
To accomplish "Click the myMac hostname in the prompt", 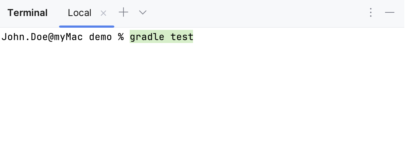I will click(68, 37).
